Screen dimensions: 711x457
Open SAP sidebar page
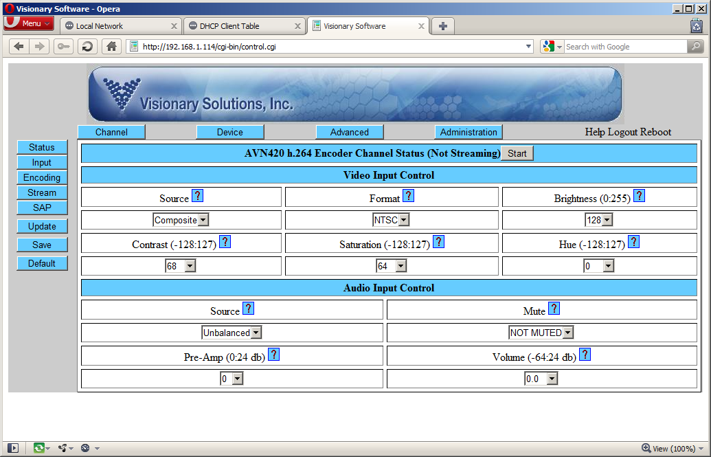(42, 208)
